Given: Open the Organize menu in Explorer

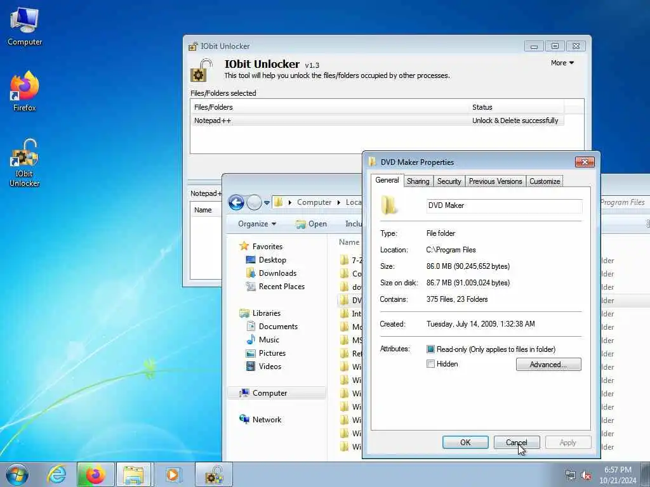Looking at the screenshot, I should coord(257,224).
